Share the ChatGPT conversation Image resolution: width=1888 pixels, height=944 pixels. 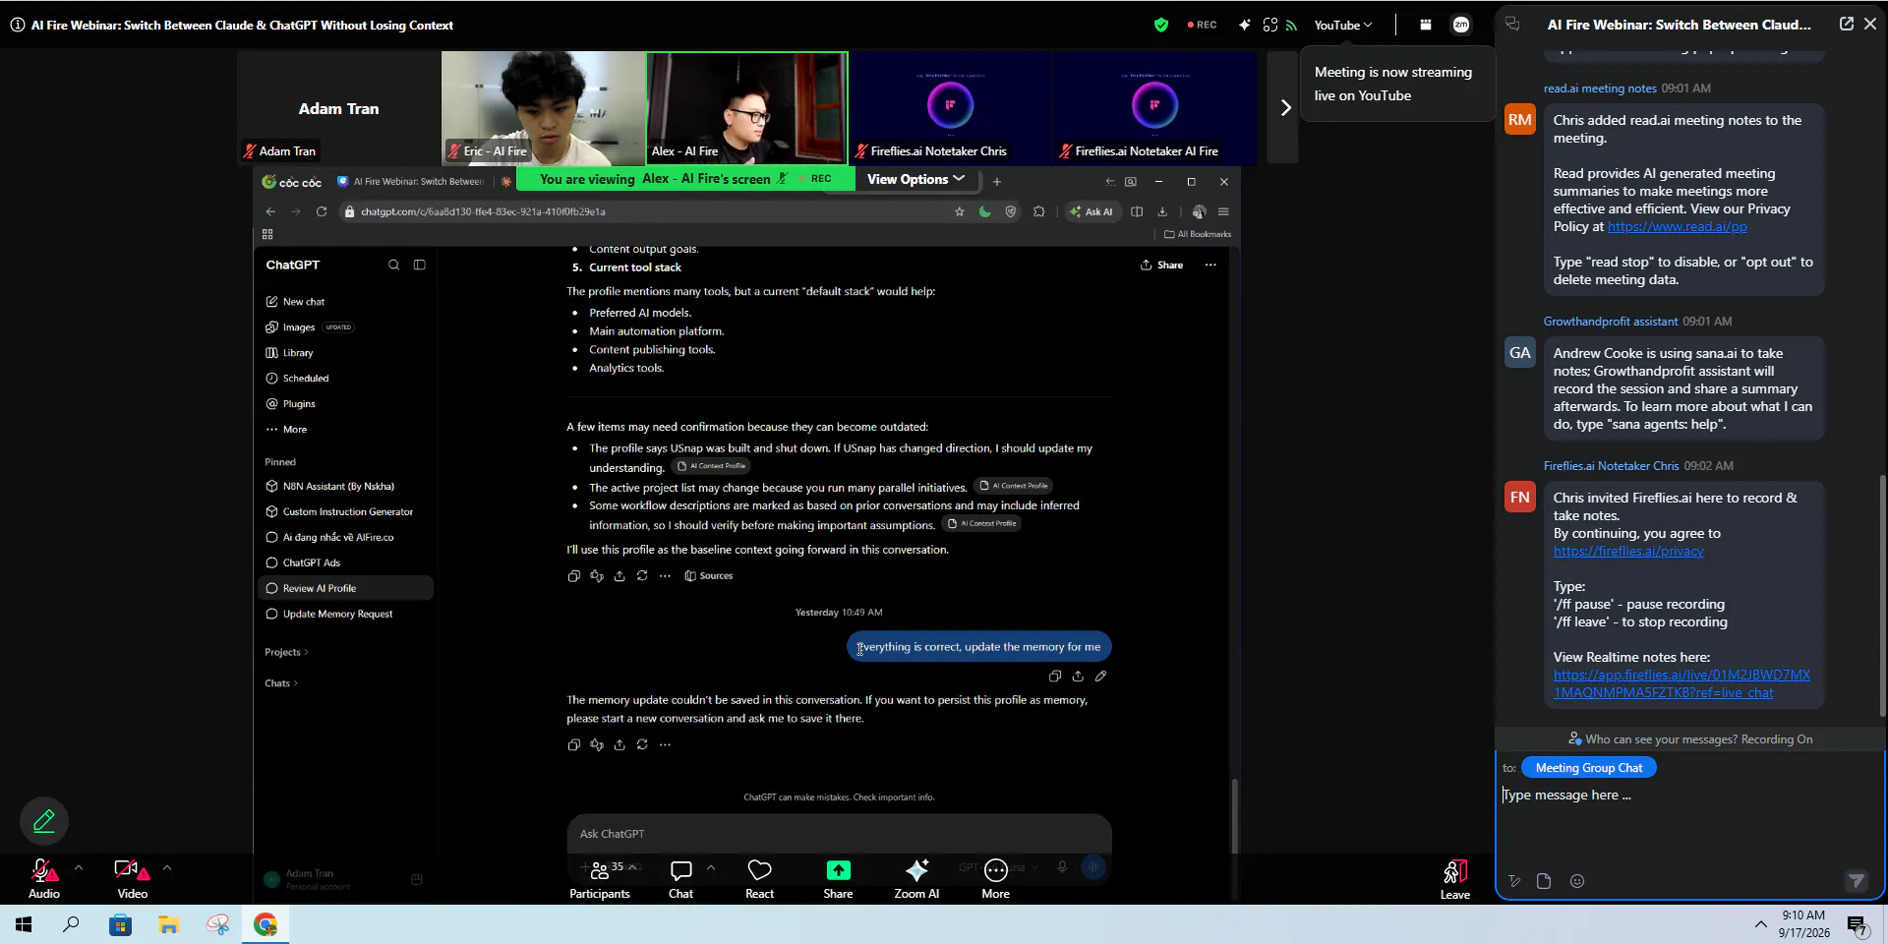pyautogui.click(x=1161, y=265)
